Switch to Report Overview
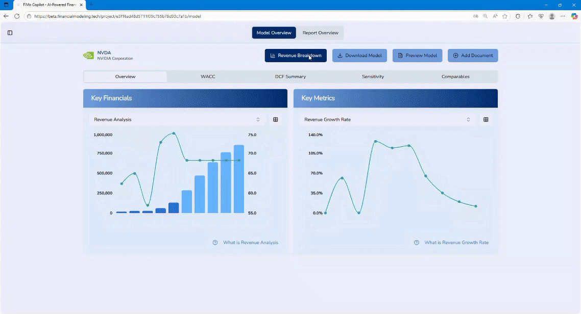The width and height of the screenshot is (581, 314). [x=320, y=32]
